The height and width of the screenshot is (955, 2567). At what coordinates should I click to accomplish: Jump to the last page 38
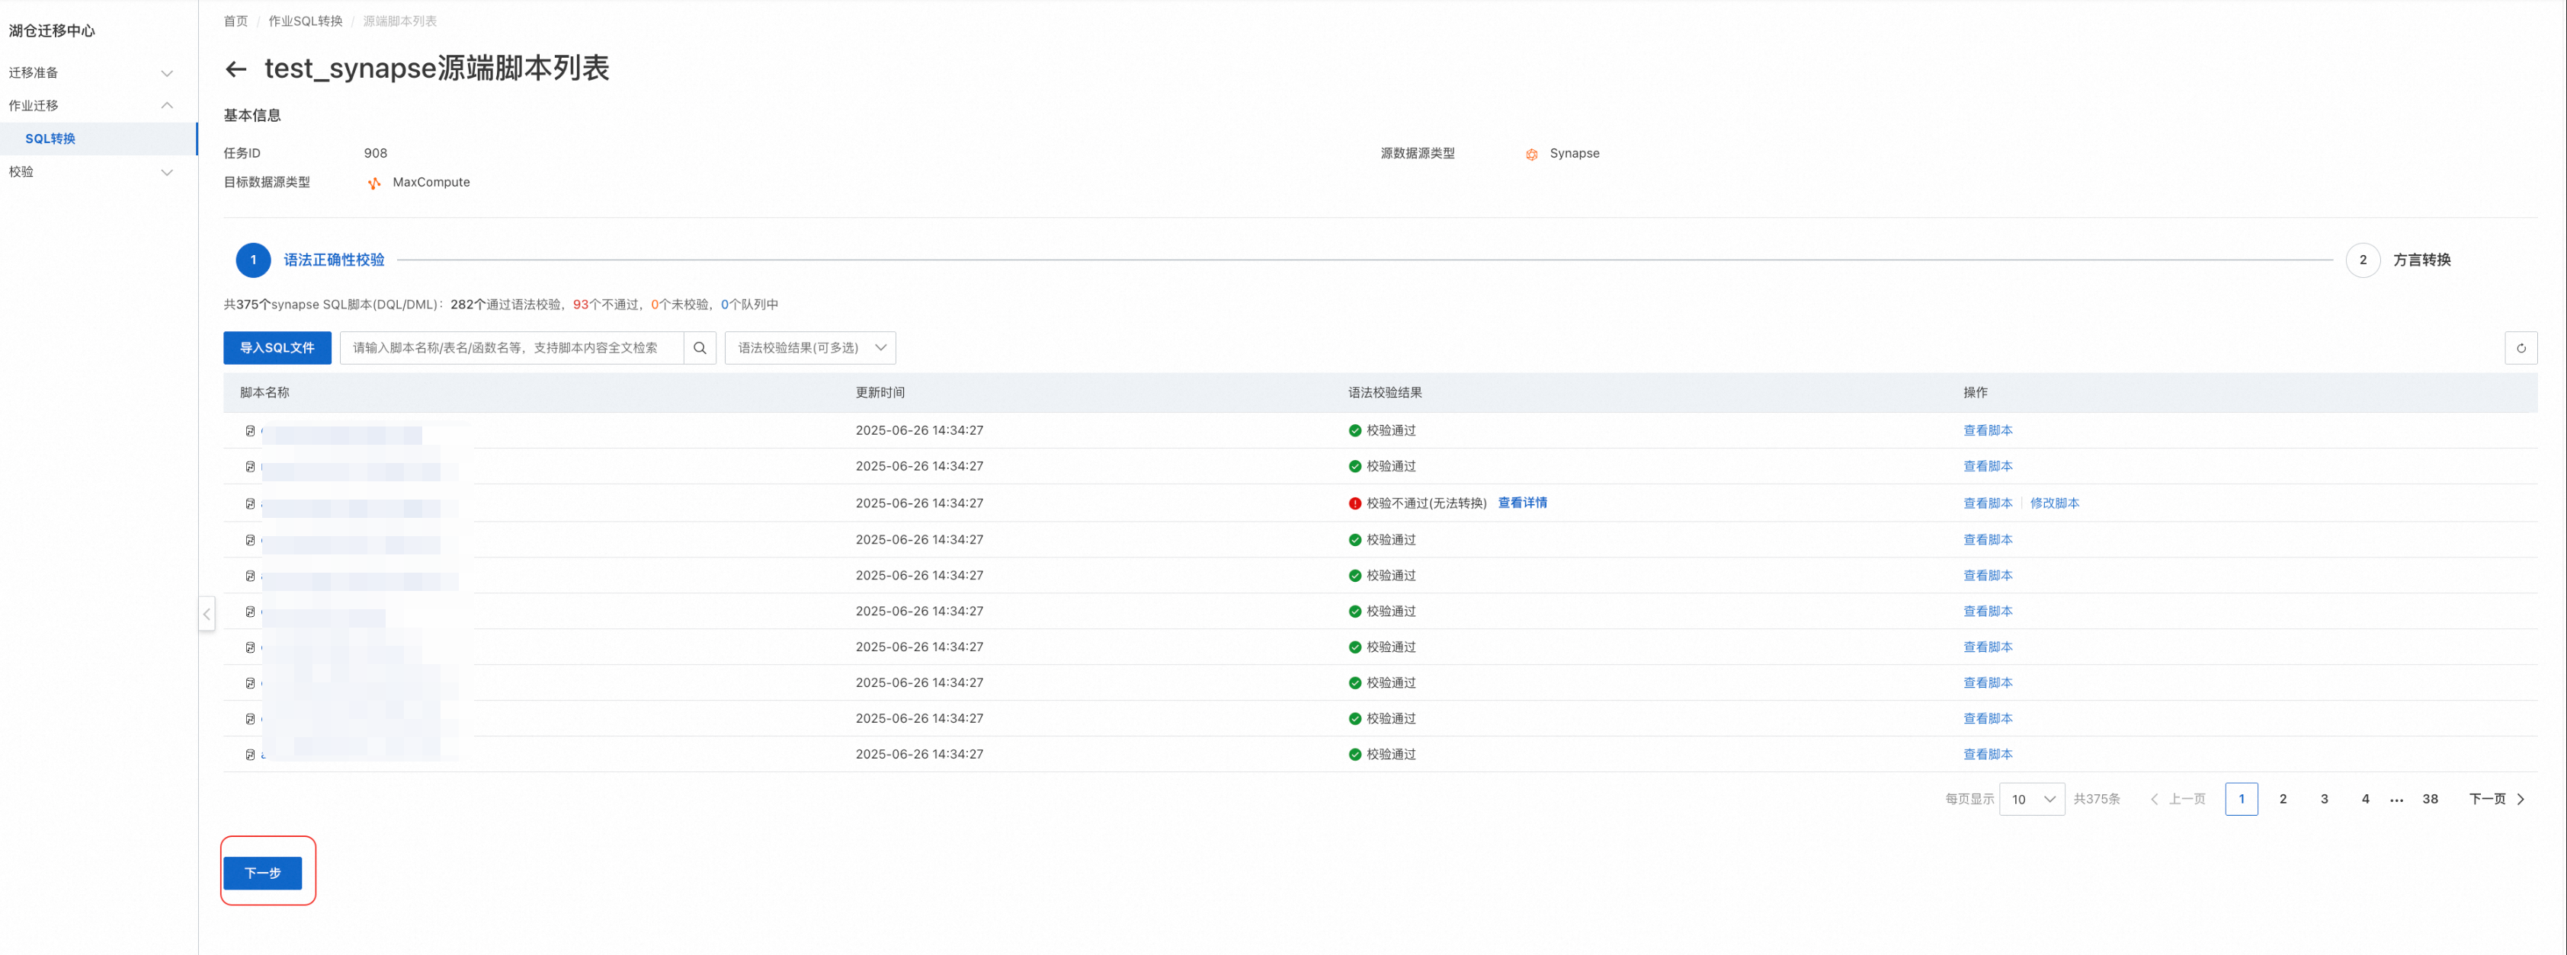2430,800
